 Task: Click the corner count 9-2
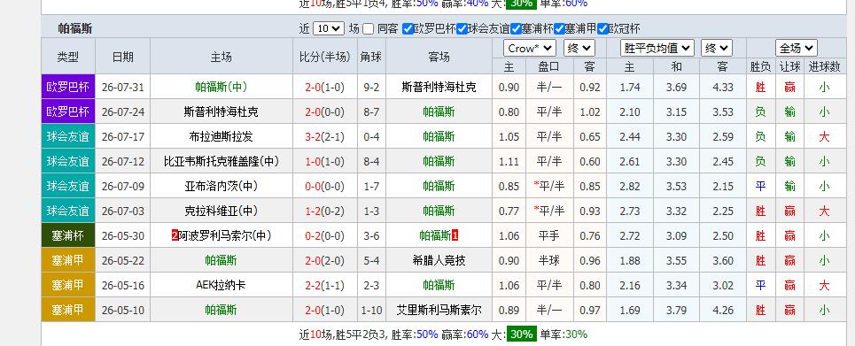click(371, 88)
